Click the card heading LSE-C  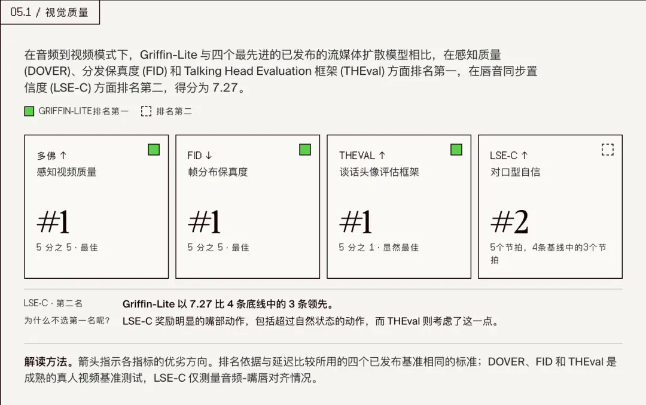click(x=504, y=156)
